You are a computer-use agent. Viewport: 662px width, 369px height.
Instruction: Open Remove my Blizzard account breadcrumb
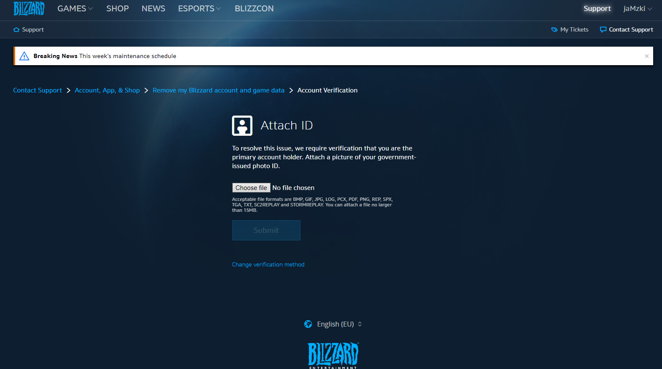point(218,90)
